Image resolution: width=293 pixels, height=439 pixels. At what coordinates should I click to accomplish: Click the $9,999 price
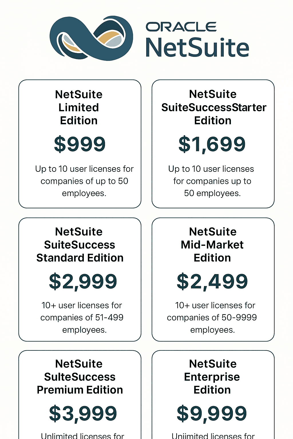pos(212,414)
